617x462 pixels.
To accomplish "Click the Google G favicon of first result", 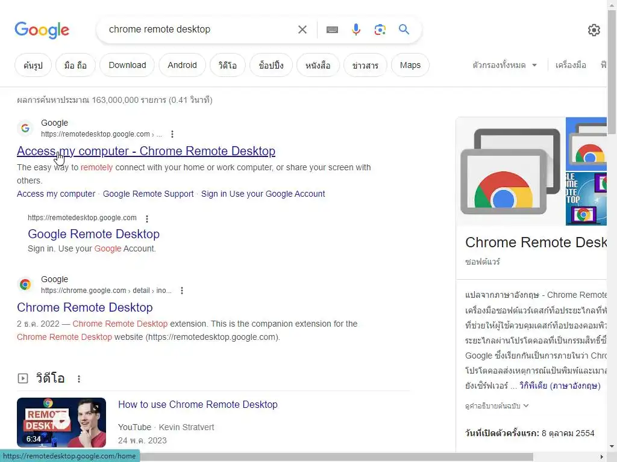I will point(25,128).
